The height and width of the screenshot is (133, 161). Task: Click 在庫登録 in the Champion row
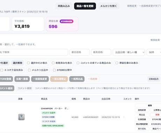[142, 119]
